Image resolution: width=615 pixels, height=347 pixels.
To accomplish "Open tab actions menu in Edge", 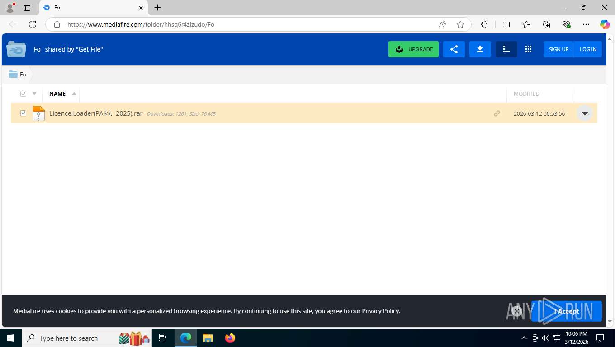I will pyautogui.click(x=27, y=8).
